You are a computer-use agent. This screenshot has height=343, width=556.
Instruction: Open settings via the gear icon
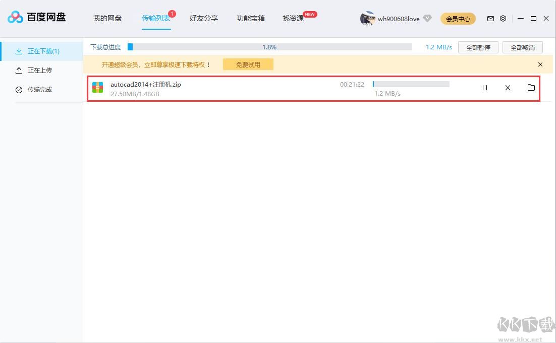503,18
